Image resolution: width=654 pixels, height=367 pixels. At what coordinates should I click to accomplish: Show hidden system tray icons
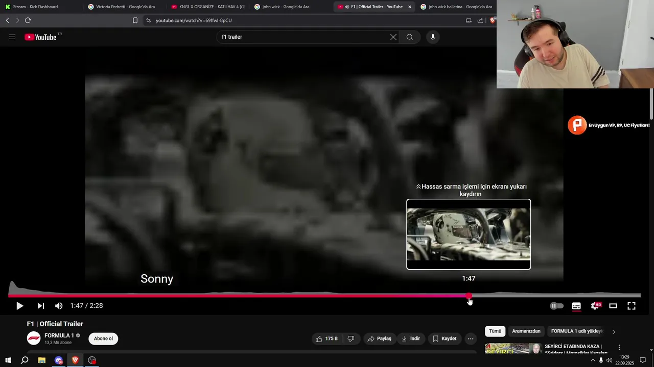coord(593,360)
